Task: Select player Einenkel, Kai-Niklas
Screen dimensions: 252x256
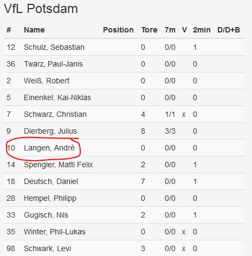Action: point(57,97)
